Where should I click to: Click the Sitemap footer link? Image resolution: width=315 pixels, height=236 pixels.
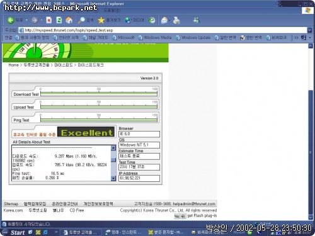[11, 204]
